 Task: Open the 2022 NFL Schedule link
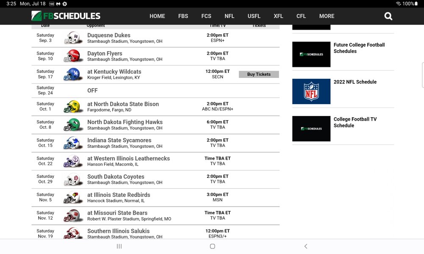355,82
